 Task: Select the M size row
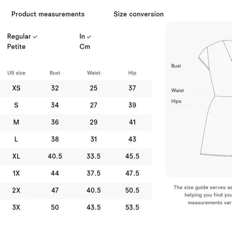pyautogui.click(x=76, y=122)
